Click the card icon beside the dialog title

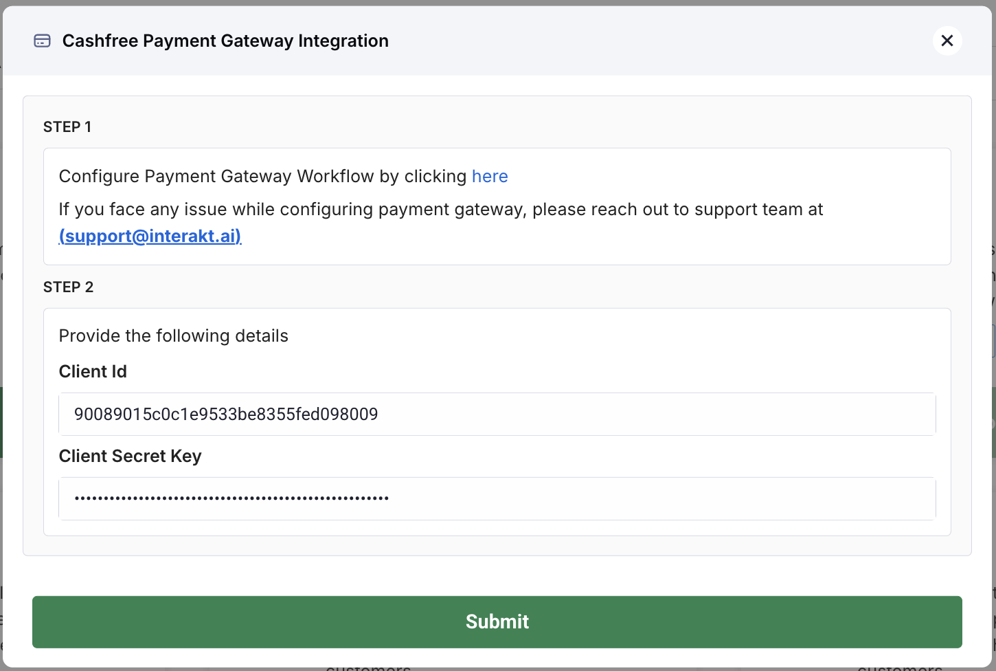[x=43, y=41]
